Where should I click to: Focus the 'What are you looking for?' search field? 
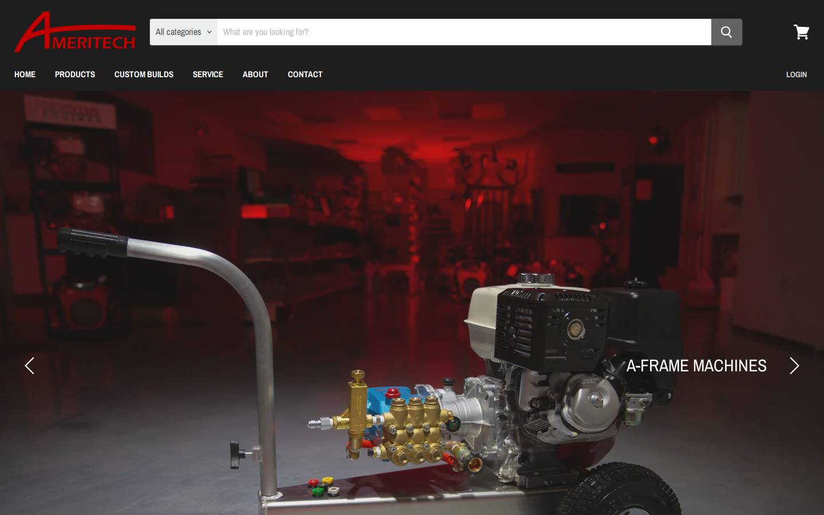[x=464, y=32]
